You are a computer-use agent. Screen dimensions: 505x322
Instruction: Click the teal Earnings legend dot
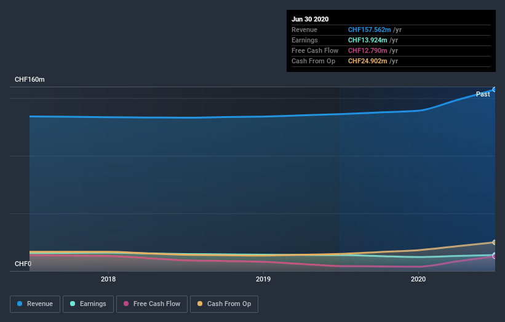[73, 304]
